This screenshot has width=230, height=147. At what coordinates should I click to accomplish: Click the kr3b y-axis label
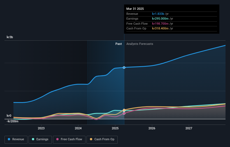(10, 37)
